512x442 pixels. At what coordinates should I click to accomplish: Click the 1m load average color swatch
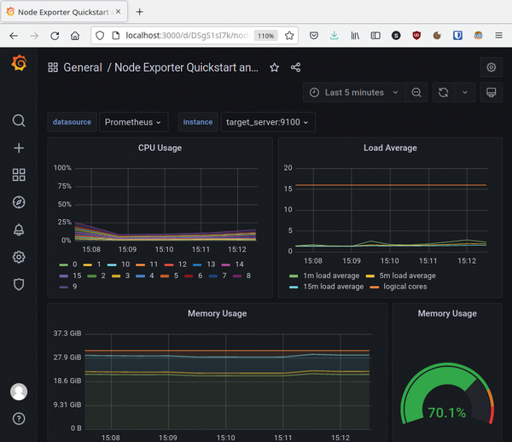pyautogui.click(x=294, y=276)
